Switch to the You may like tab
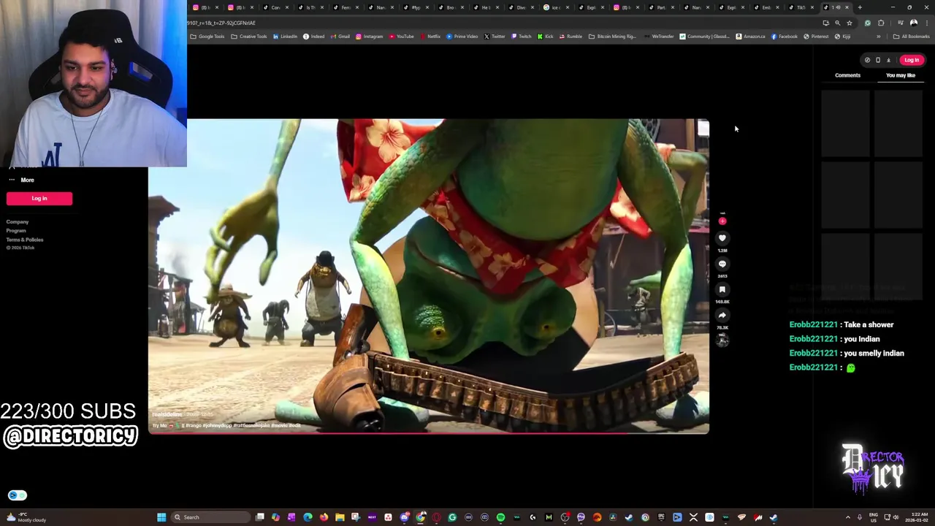This screenshot has width=935, height=526. [x=900, y=75]
